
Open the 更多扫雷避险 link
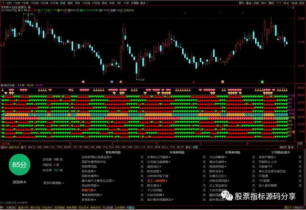coord(54,183)
